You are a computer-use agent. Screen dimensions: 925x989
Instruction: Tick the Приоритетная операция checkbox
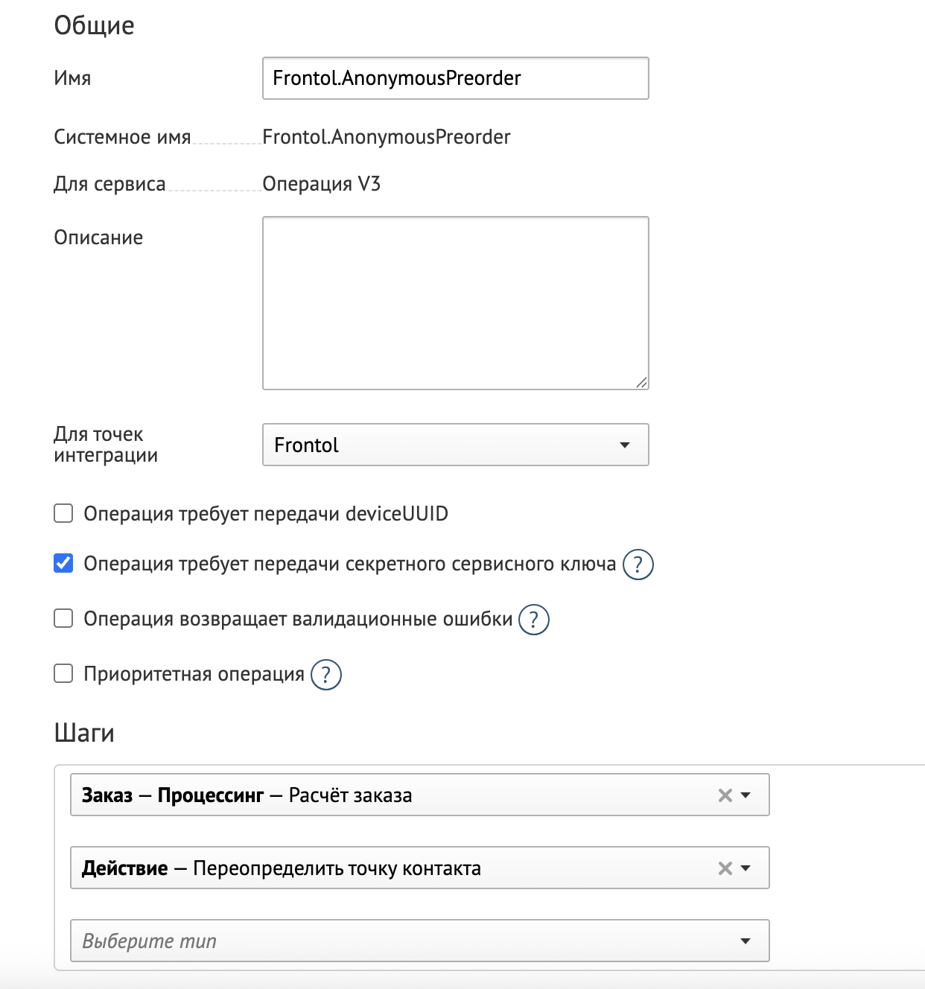pos(63,674)
